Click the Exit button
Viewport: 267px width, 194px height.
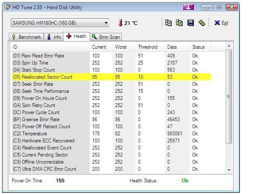[222, 23]
